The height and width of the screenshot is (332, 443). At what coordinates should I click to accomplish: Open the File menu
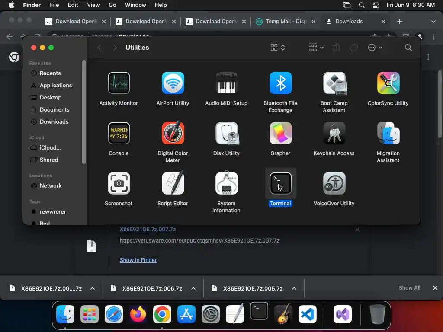54,5
